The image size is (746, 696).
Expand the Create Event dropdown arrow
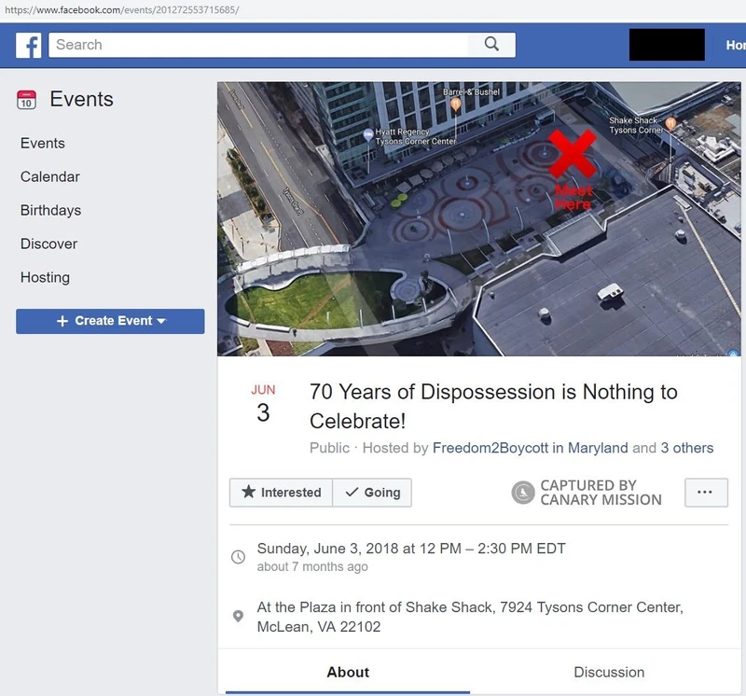(x=162, y=320)
